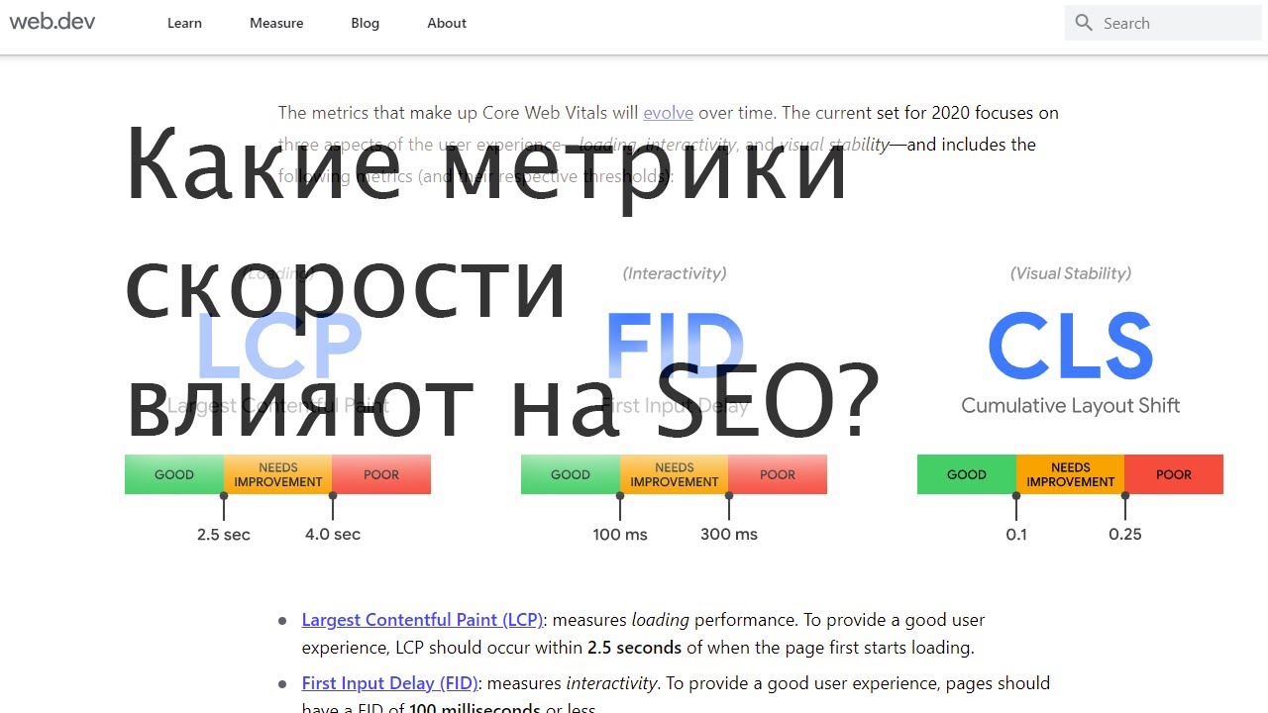The image size is (1268, 713).
Task: Click the green GOOD segment under FID
Action: (x=571, y=474)
